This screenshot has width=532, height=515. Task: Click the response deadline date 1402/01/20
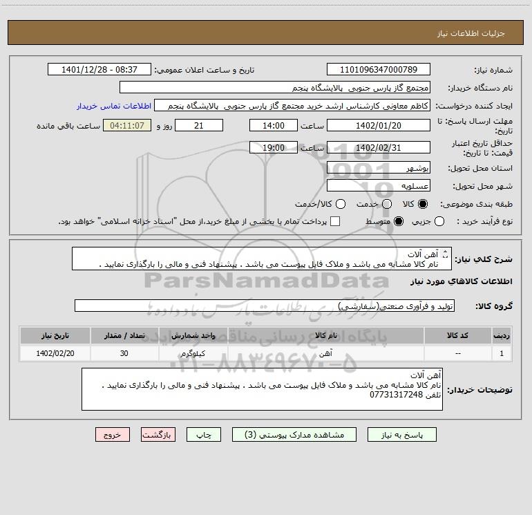pyautogui.click(x=379, y=125)
